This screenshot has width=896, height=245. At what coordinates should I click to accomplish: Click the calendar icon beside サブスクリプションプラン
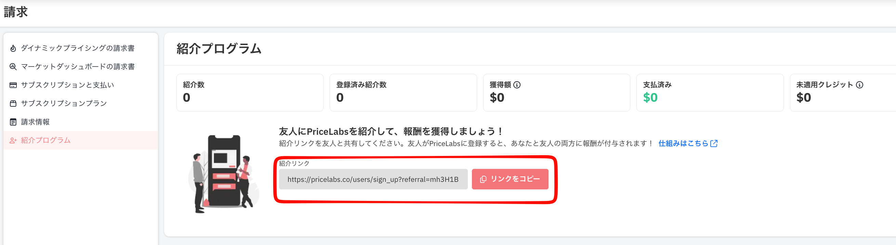[x=13, y=103]
